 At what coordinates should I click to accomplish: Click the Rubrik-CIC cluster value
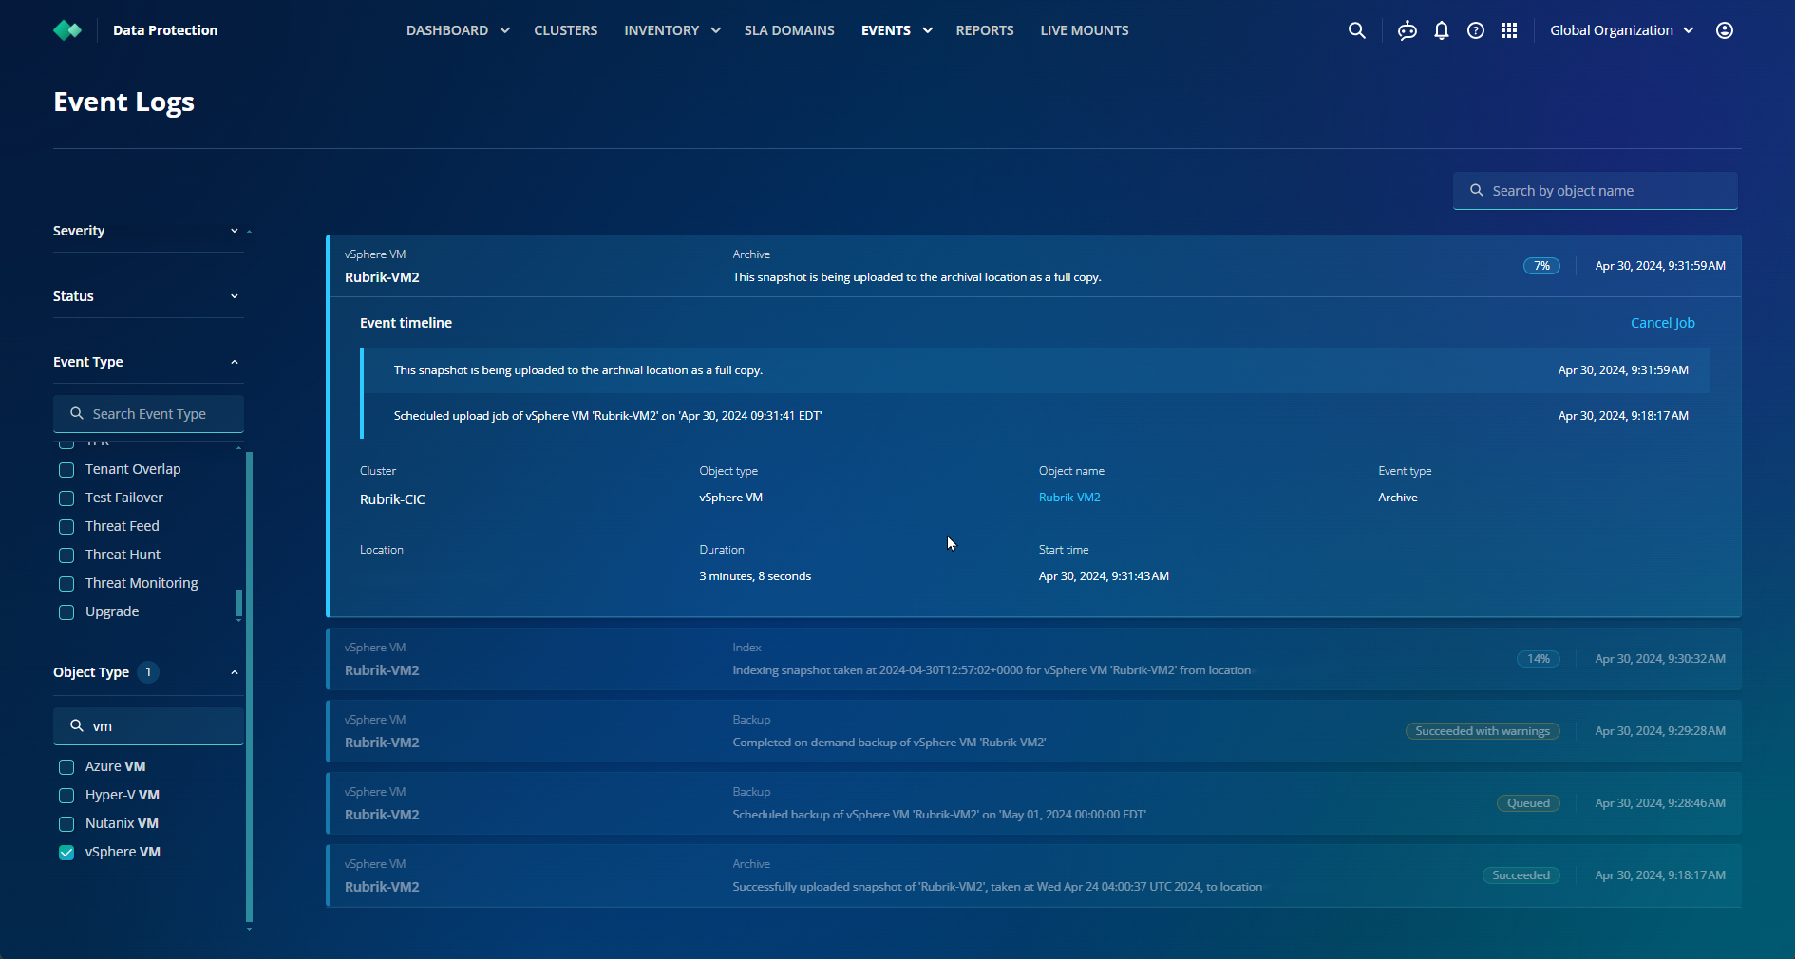[x=392, y=499]
